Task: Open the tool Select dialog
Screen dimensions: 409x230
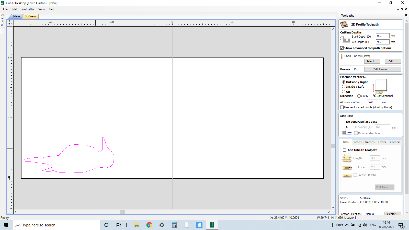Action: click(372, 61)
